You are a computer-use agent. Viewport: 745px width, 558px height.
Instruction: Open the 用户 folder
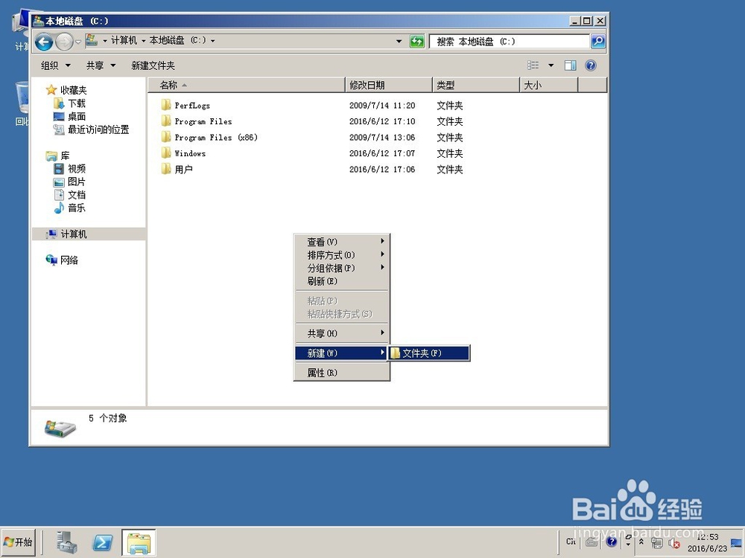point(183,169)
